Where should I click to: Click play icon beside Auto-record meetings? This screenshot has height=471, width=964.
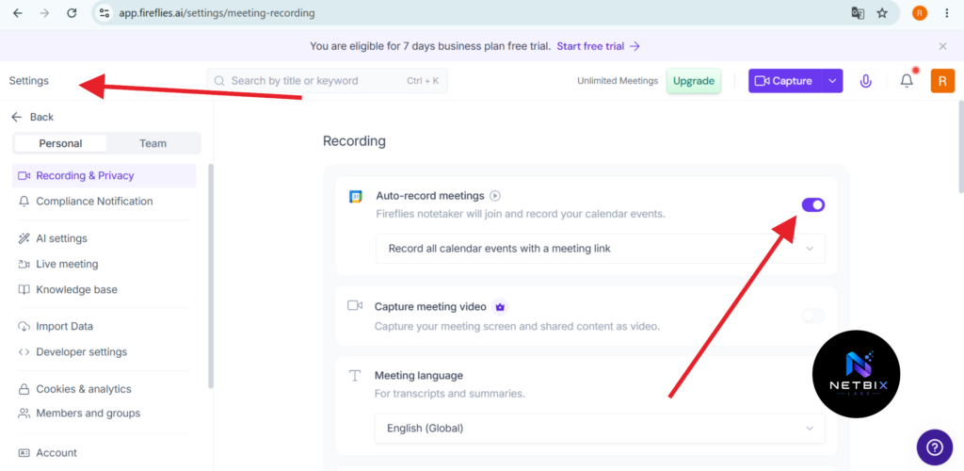(x=495, y=196)
